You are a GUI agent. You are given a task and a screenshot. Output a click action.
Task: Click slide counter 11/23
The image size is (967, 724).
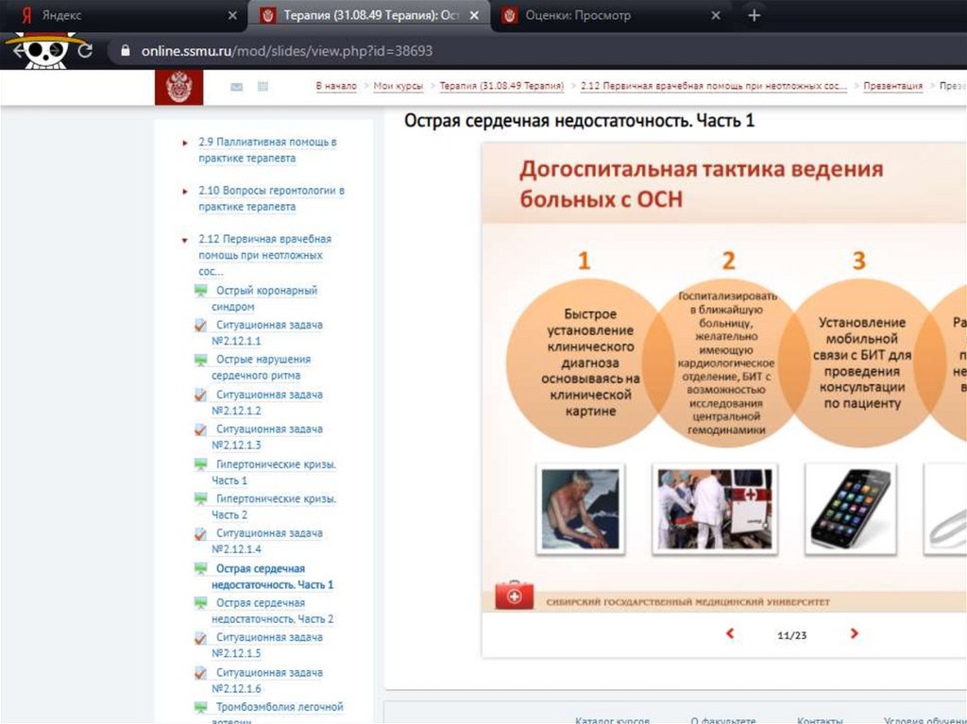(792, 634)
